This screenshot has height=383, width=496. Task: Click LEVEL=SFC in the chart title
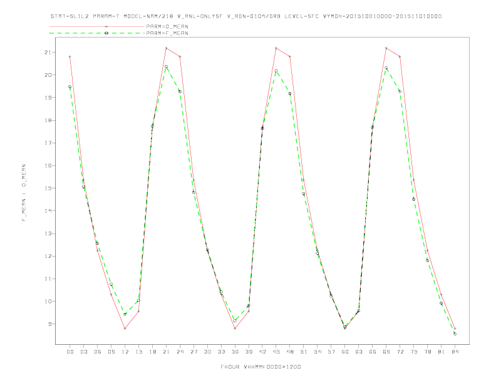301,16
